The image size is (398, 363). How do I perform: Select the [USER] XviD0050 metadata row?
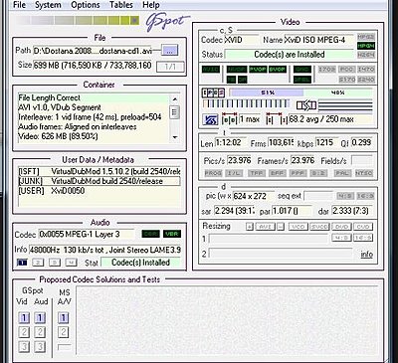click(99, 191)
